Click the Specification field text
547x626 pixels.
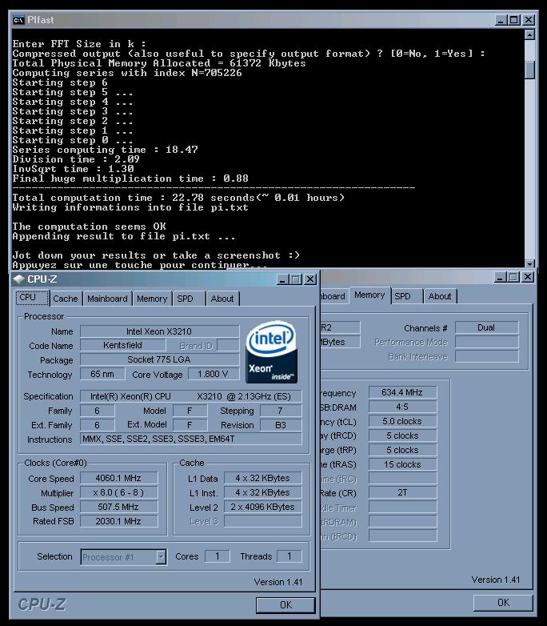point(190,396)
